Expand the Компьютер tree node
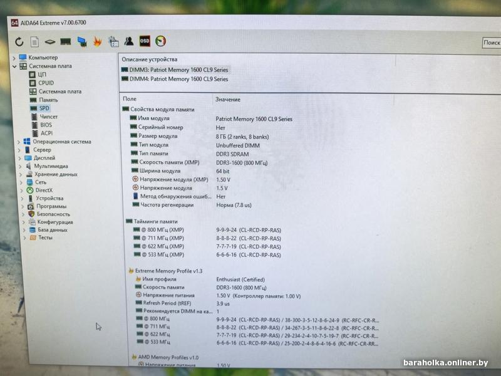501x376 pixels. (14, 58)
